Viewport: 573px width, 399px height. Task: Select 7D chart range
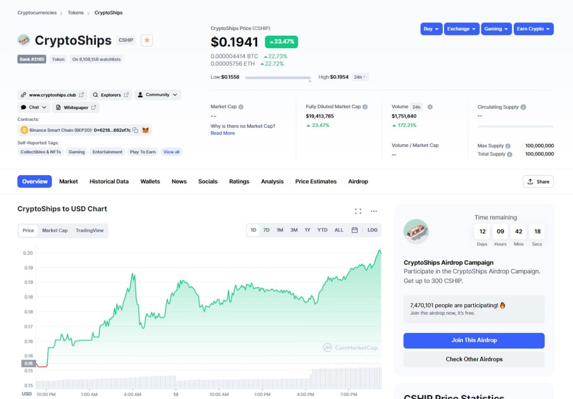point(266,230)
